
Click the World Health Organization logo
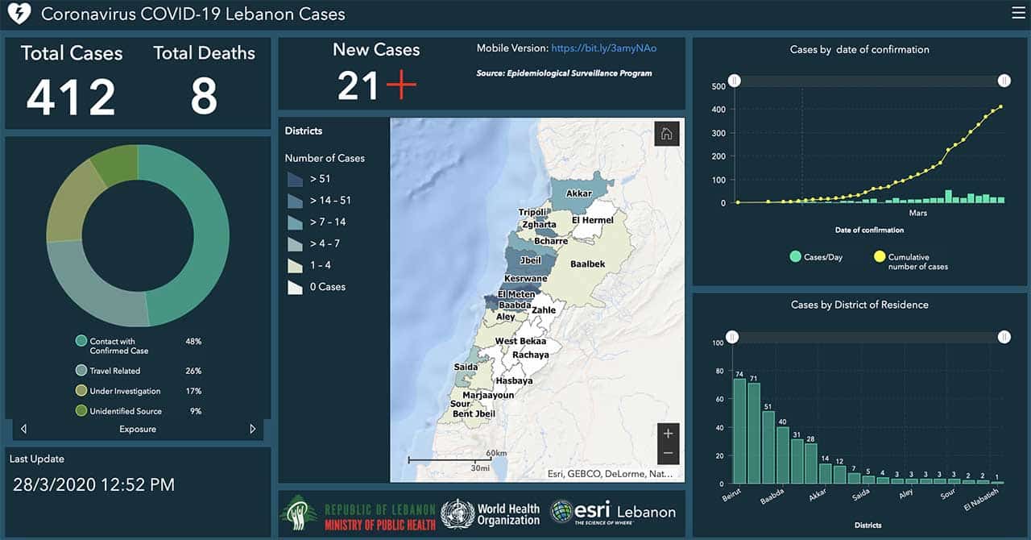pyautogui.click(x=491, y=513)
